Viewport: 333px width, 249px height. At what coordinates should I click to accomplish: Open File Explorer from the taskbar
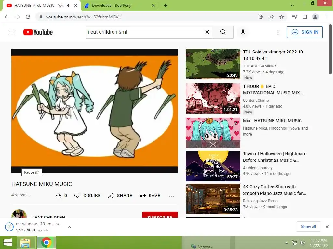[x=25, y=243]
